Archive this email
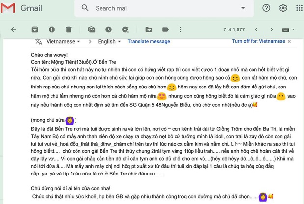Screen dimensions: 304x204 point(35,29)
